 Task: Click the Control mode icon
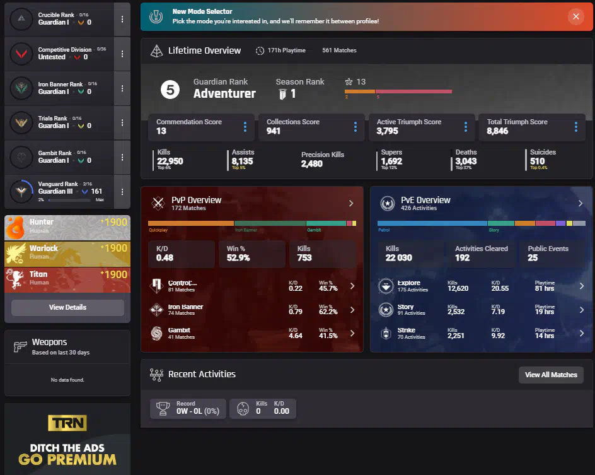pos(156,286)
